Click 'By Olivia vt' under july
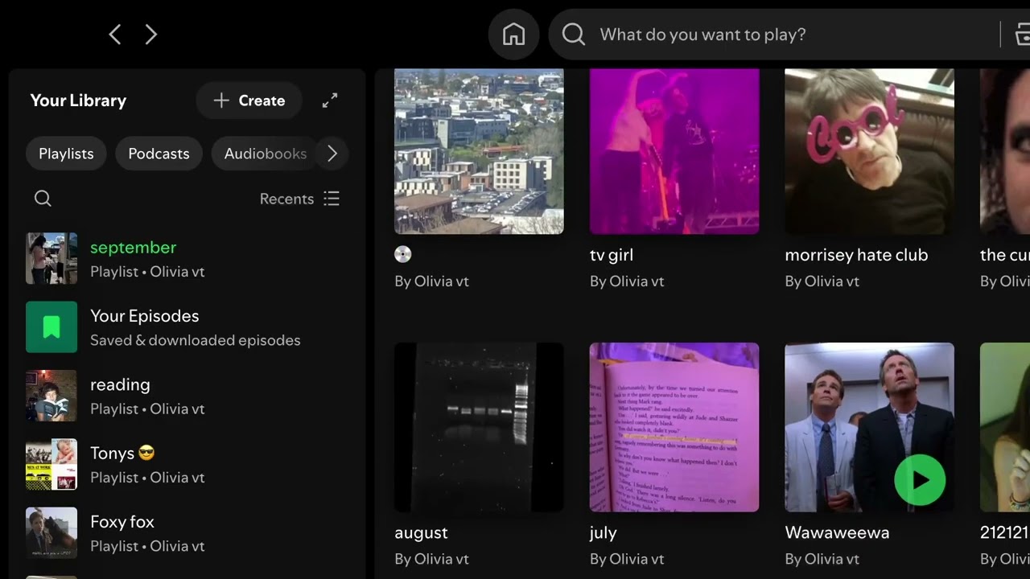The image size is (1030, 579). [x=627, y=559]
